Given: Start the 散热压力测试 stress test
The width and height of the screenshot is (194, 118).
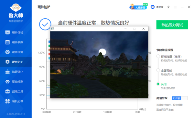Looking at the screenshot, I should pos(172,25).
